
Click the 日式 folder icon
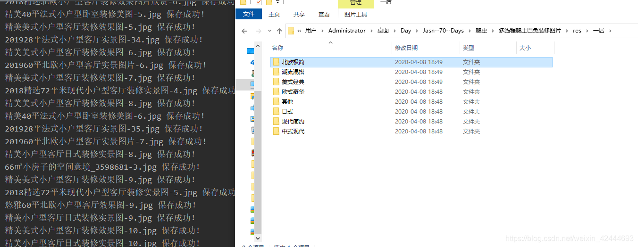(277, 111)
